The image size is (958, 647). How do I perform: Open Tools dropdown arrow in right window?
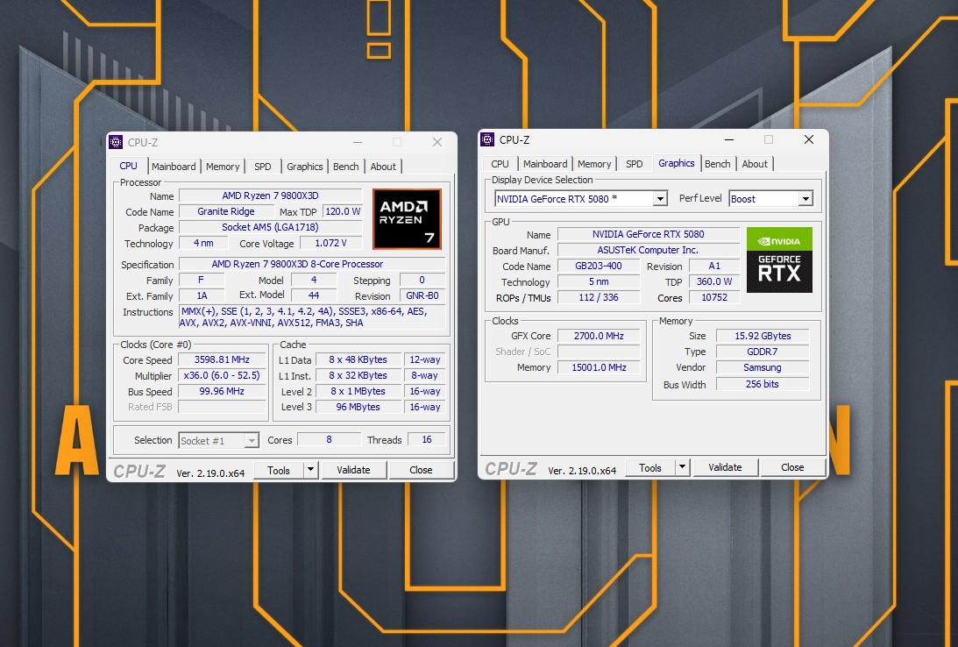tap(682, 467)
